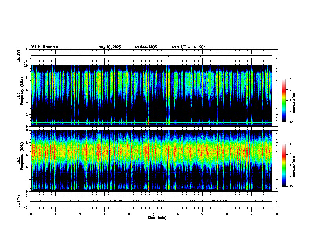The height and width of the screenshot is (240, 311).
Task: Click the ch.3 voltage waveform trace
Action: coord(152,201)
